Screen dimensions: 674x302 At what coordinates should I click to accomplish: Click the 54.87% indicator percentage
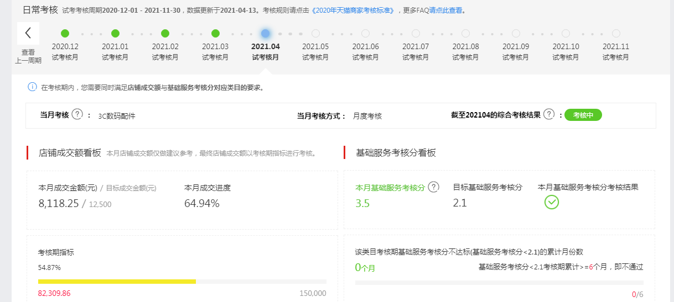49,268
